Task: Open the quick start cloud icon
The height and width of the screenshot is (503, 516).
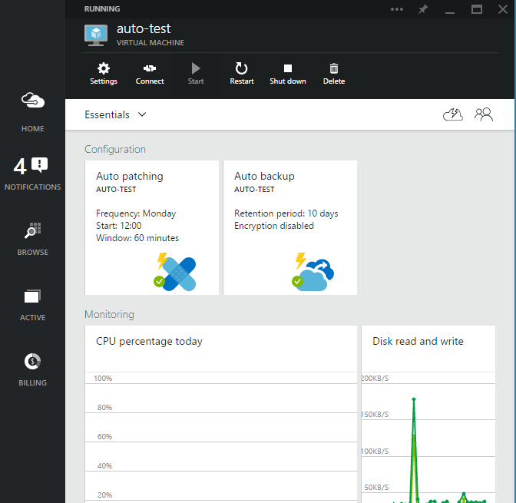Action: click(x=453, y=115)
